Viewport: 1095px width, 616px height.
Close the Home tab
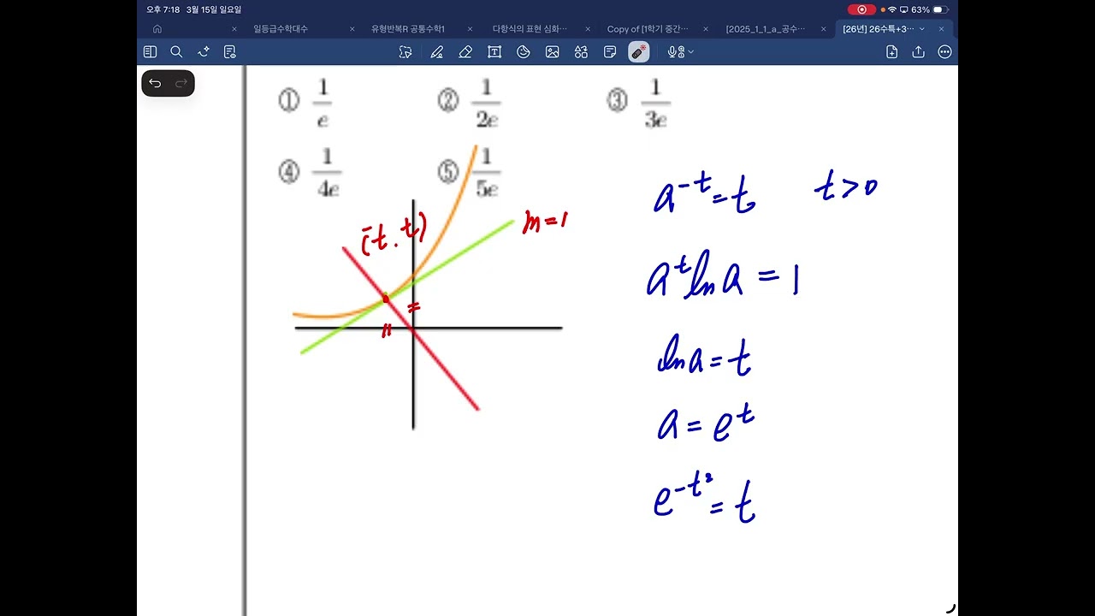pos(234,29)
